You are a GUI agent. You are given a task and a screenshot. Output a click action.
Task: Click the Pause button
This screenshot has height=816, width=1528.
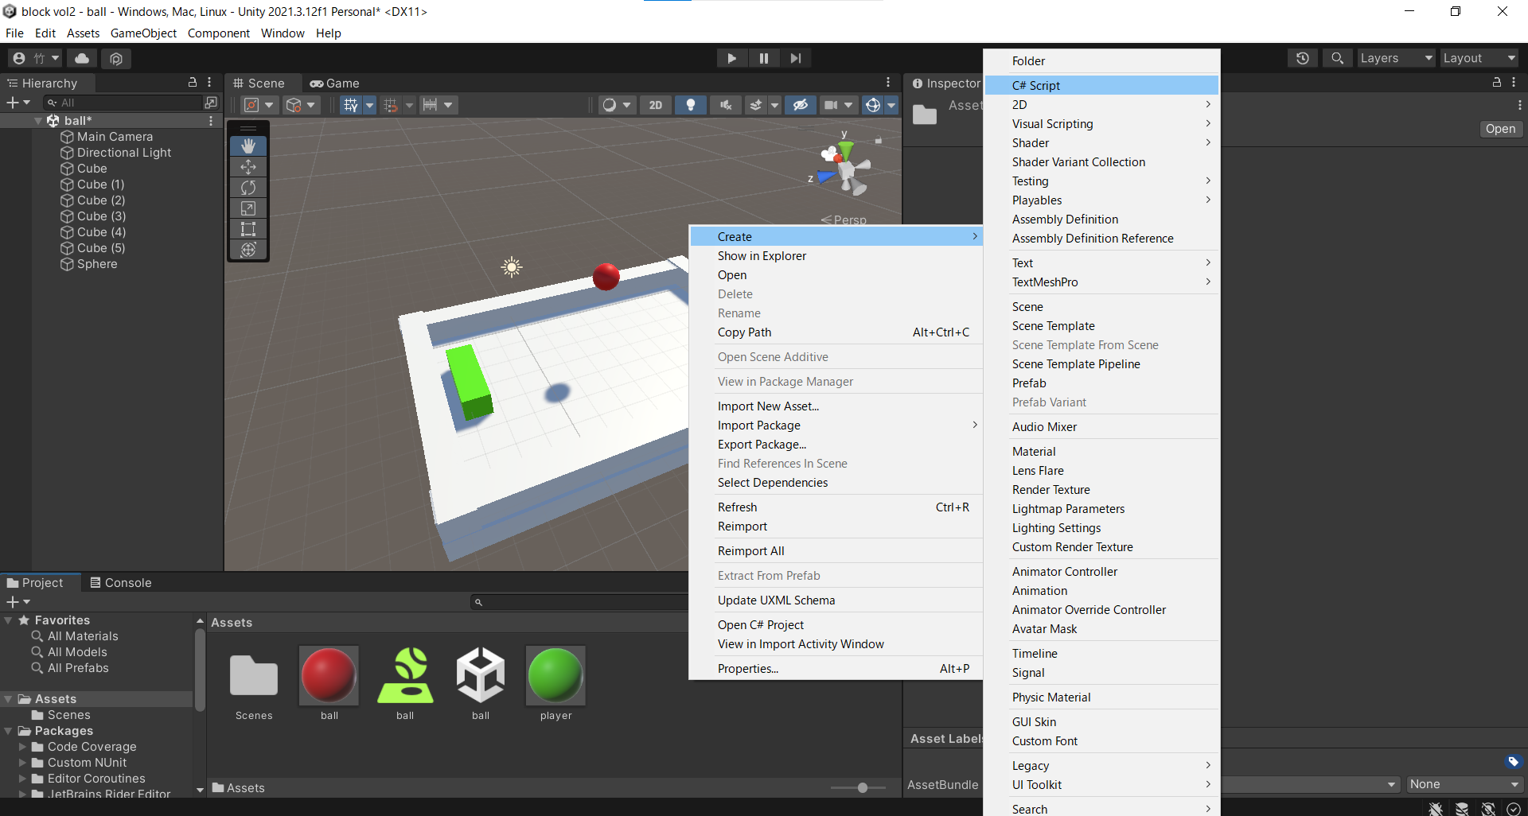(763, 58)
